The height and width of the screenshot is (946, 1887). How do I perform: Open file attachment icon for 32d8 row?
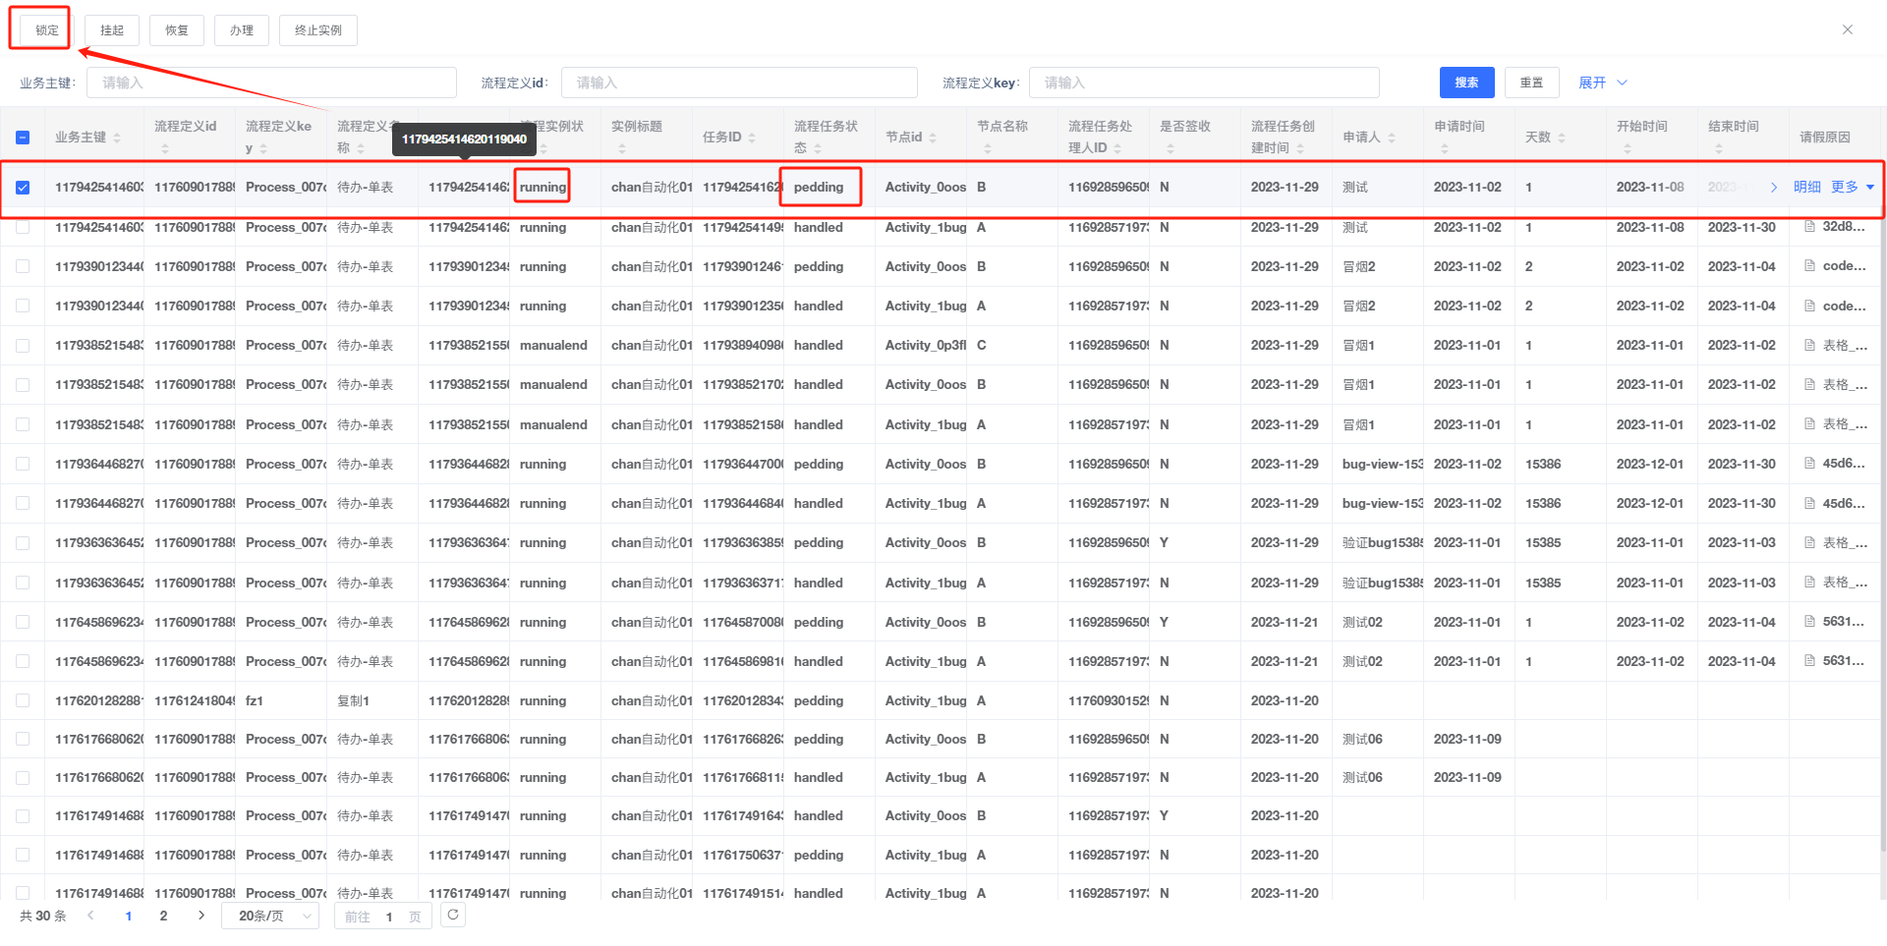click(1809, 227)
